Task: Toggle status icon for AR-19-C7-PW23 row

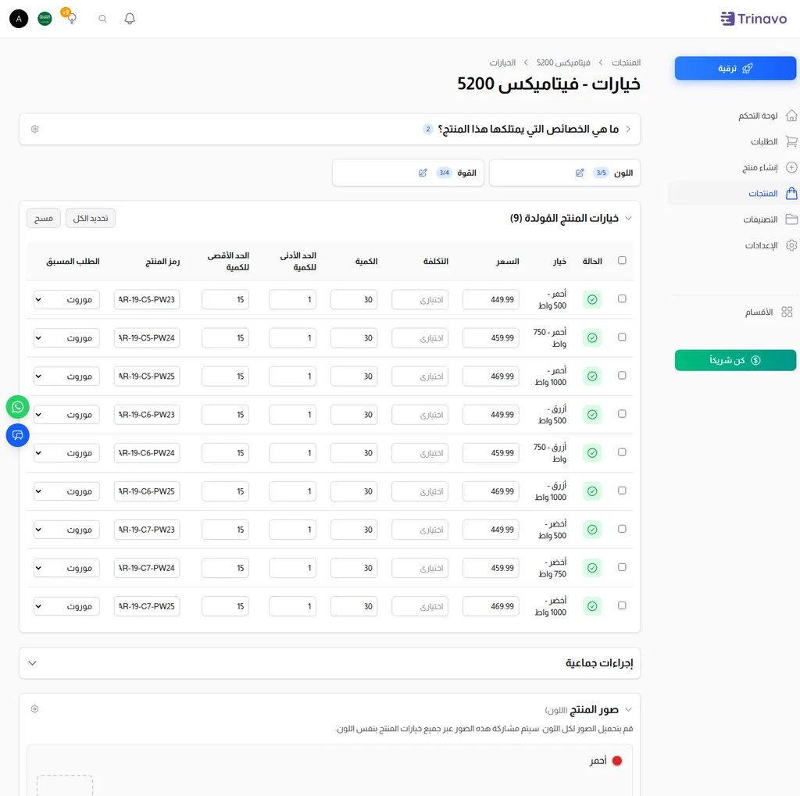Action: [x=592, y=530]
